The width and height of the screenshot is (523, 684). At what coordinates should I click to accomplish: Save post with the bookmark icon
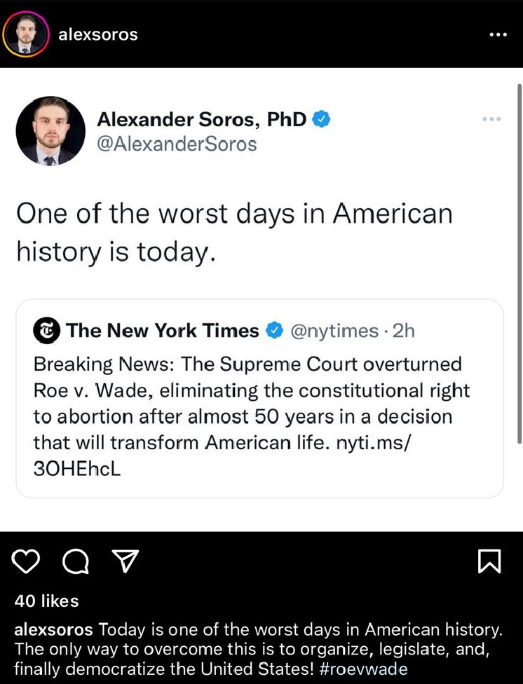(489, 561)
